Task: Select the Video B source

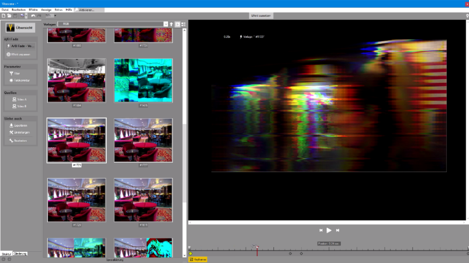Action: point(19,106)
